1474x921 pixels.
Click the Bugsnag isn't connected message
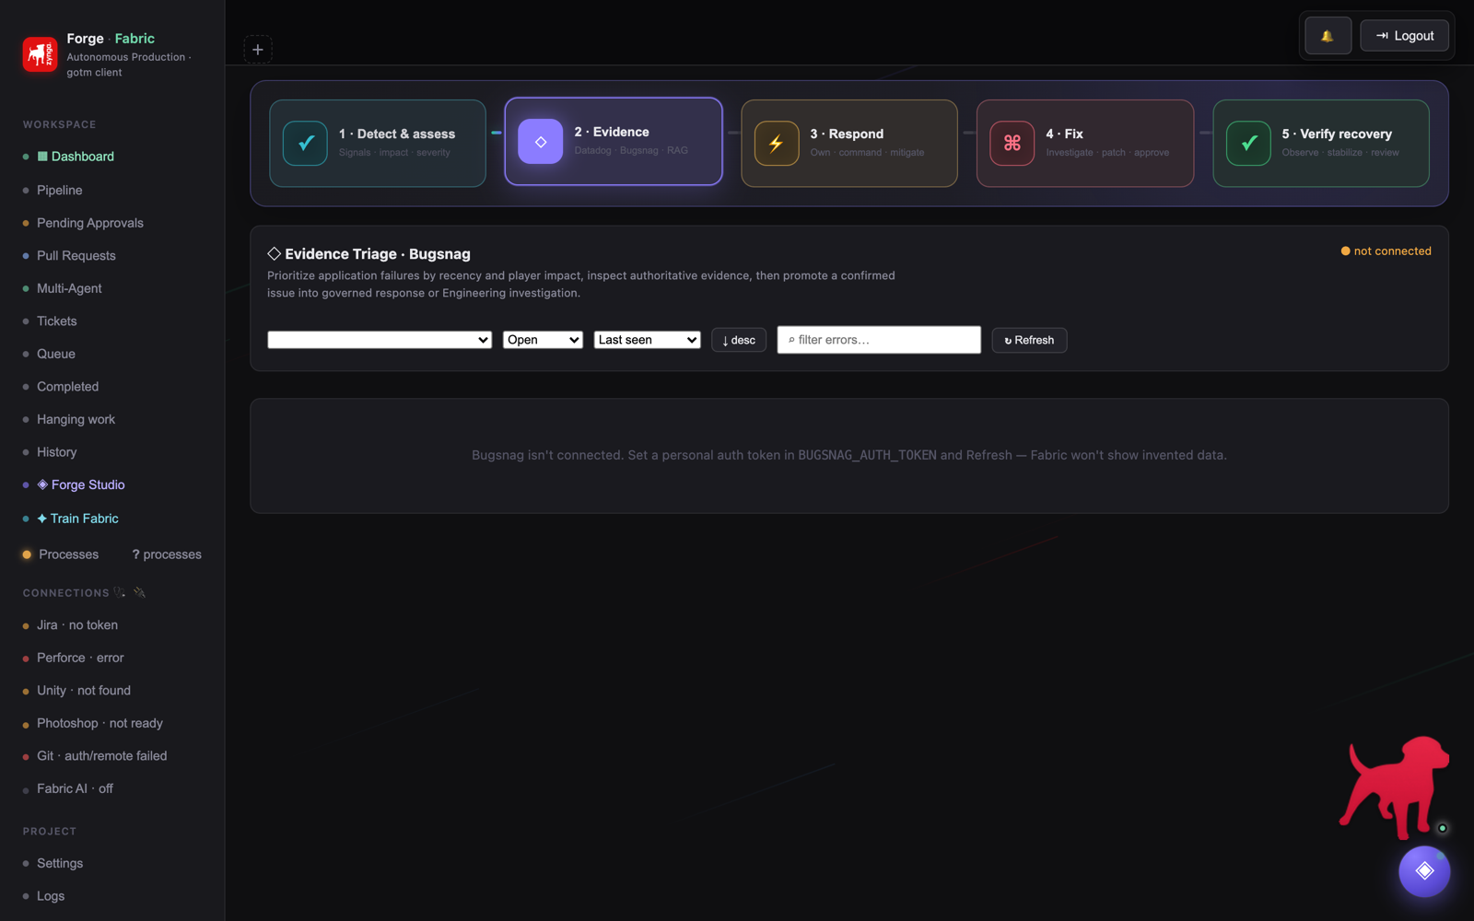pos(849,455)
